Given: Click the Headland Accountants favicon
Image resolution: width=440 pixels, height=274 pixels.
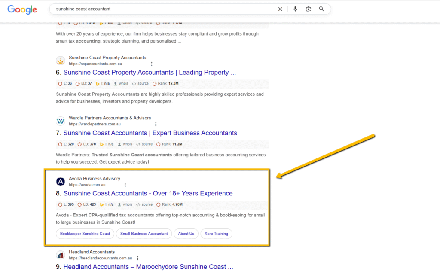Looking at the screenshot, I should [x=61, y=255].
